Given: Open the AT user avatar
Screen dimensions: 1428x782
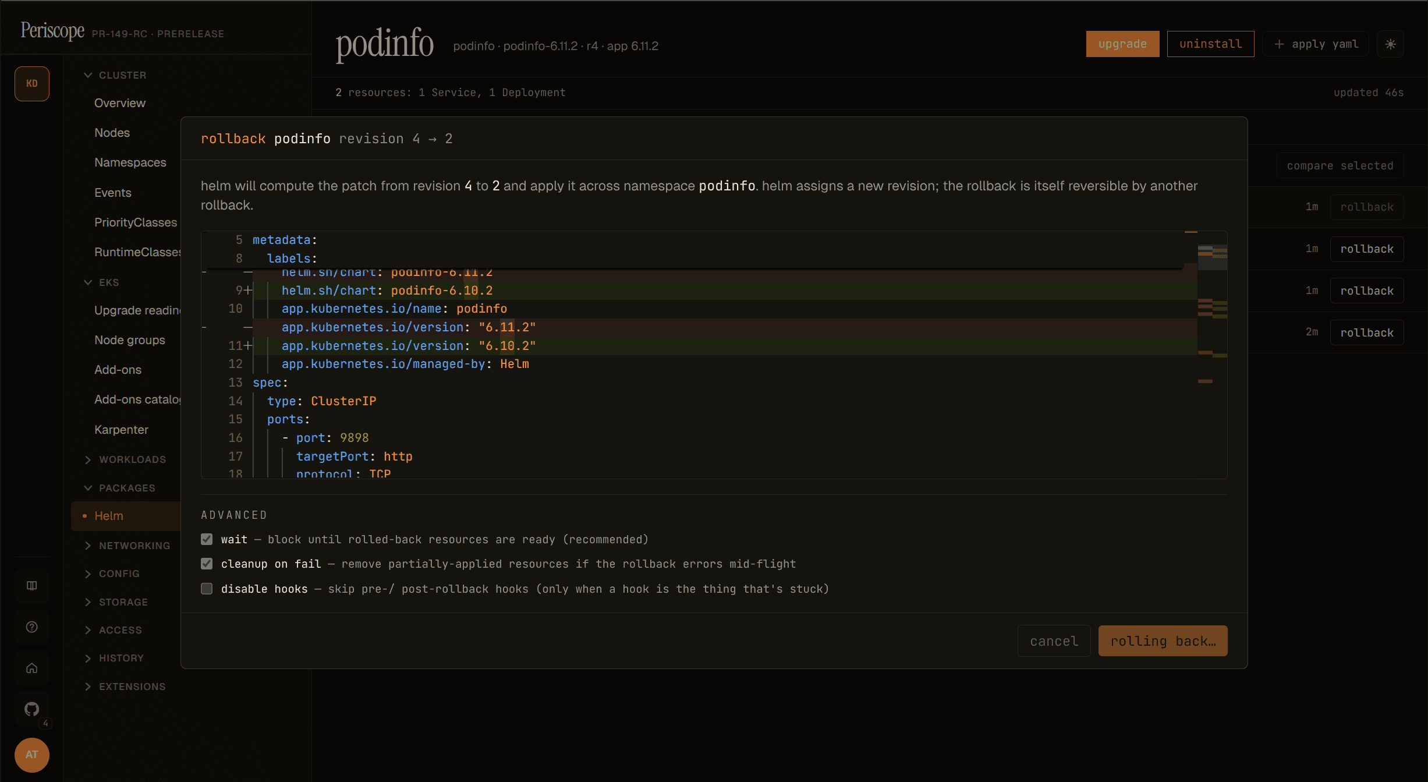Looking at the screenshot, I should [32, 755].
